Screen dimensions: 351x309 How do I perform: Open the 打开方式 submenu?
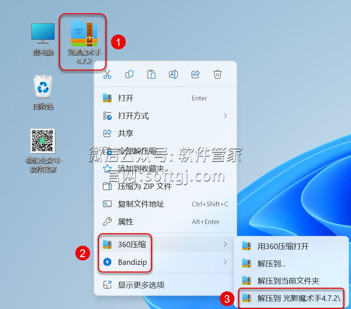(165, 116)
